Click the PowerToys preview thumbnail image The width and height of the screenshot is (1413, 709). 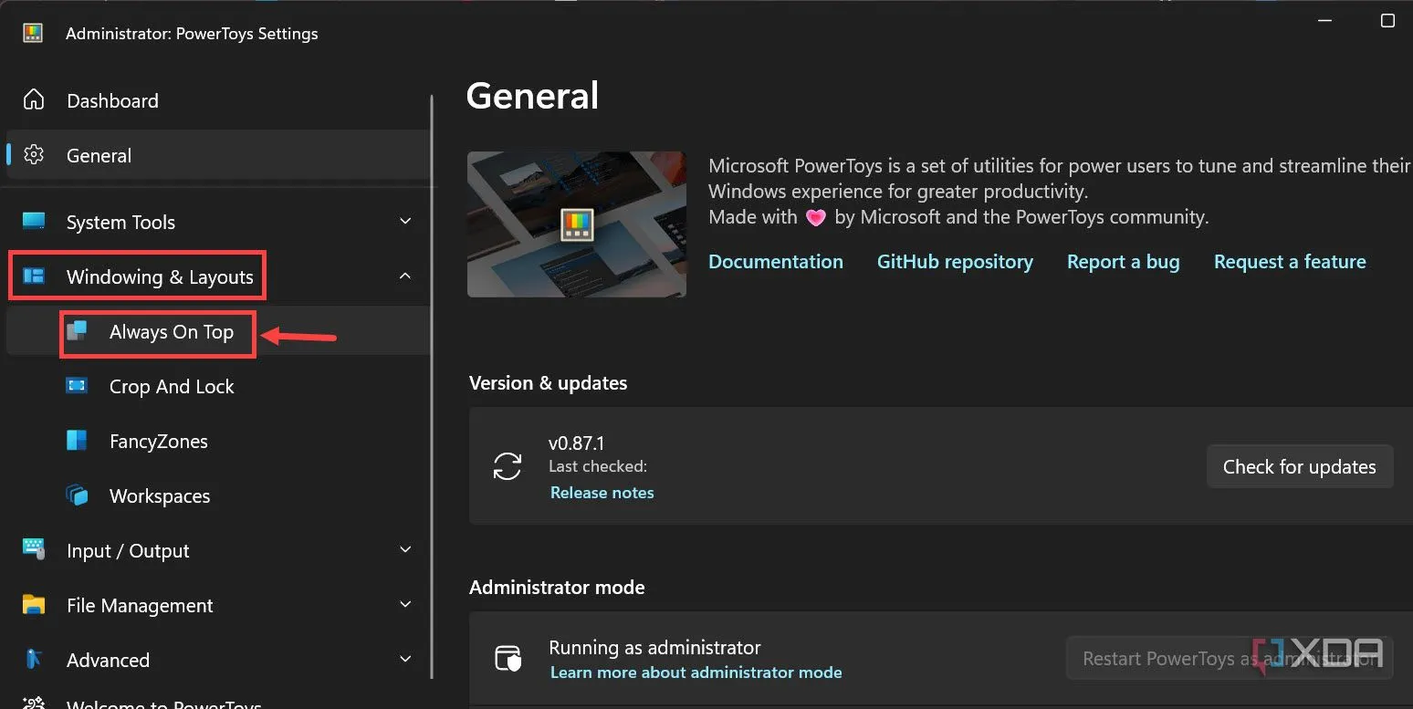tap(576, 224)
